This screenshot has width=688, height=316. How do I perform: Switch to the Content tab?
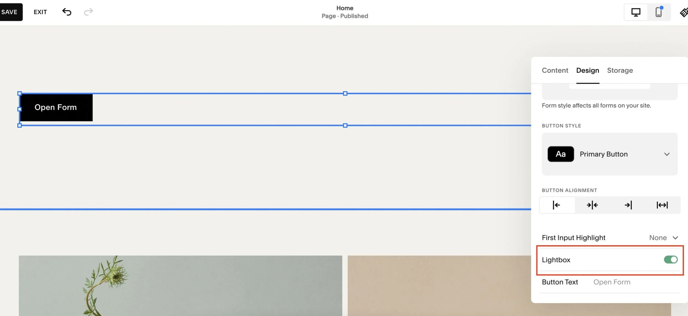point(555,70)
